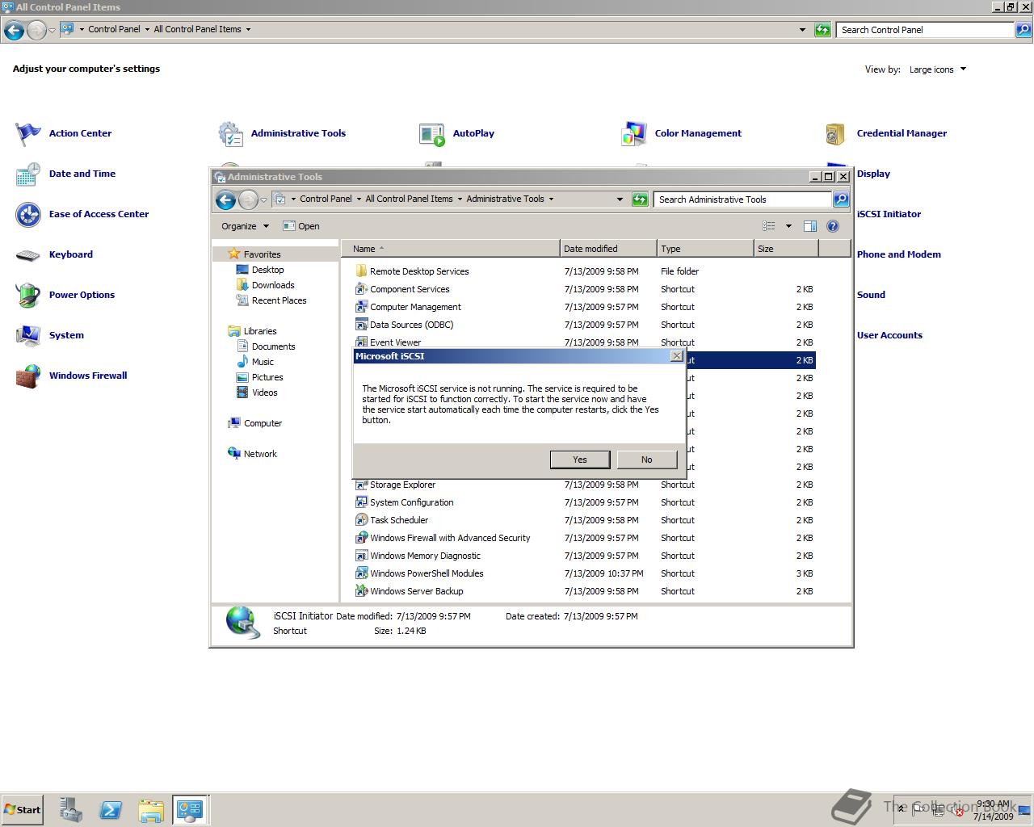Select Downloads in the navigation pane
The image size is (1034, 827).
pos(273,285)
